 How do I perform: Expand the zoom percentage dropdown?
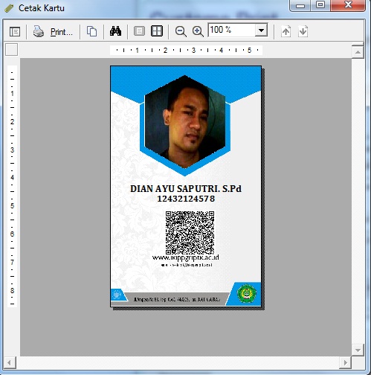(x=261, y=31)
